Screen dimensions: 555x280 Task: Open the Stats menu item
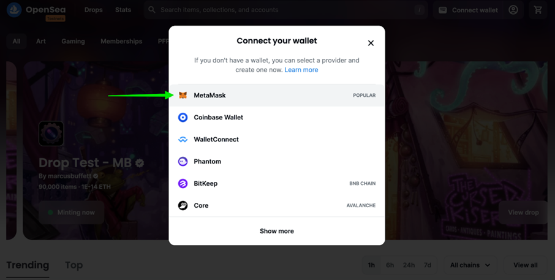click(123, 10)
